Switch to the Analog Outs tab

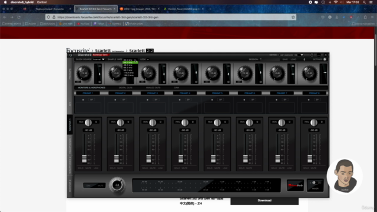point(153,88)
